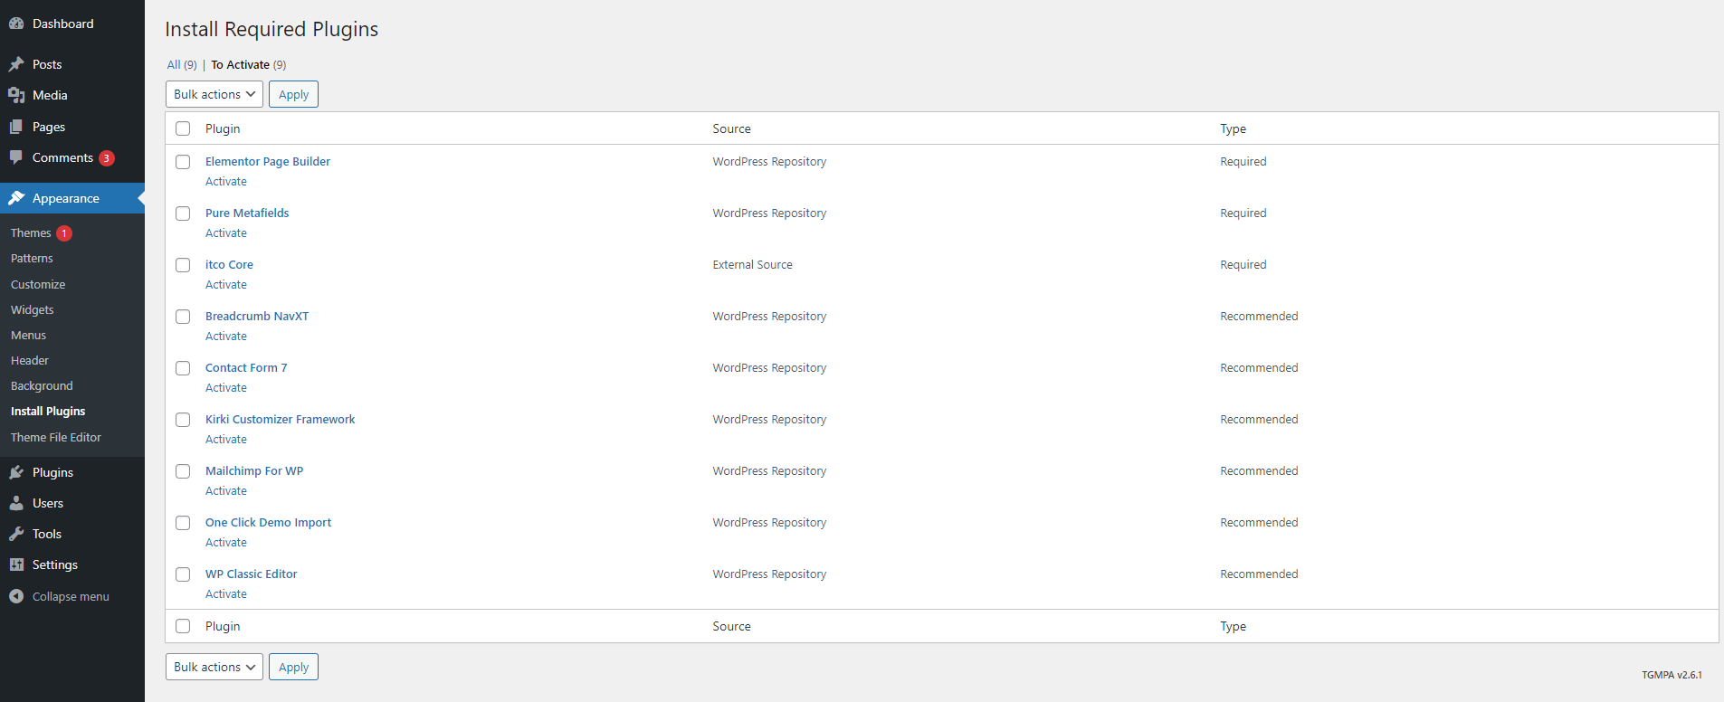Click the Dashboard gauge icon
The width and height of the screenshot is (1724, 702).
[x=16, y=24]
